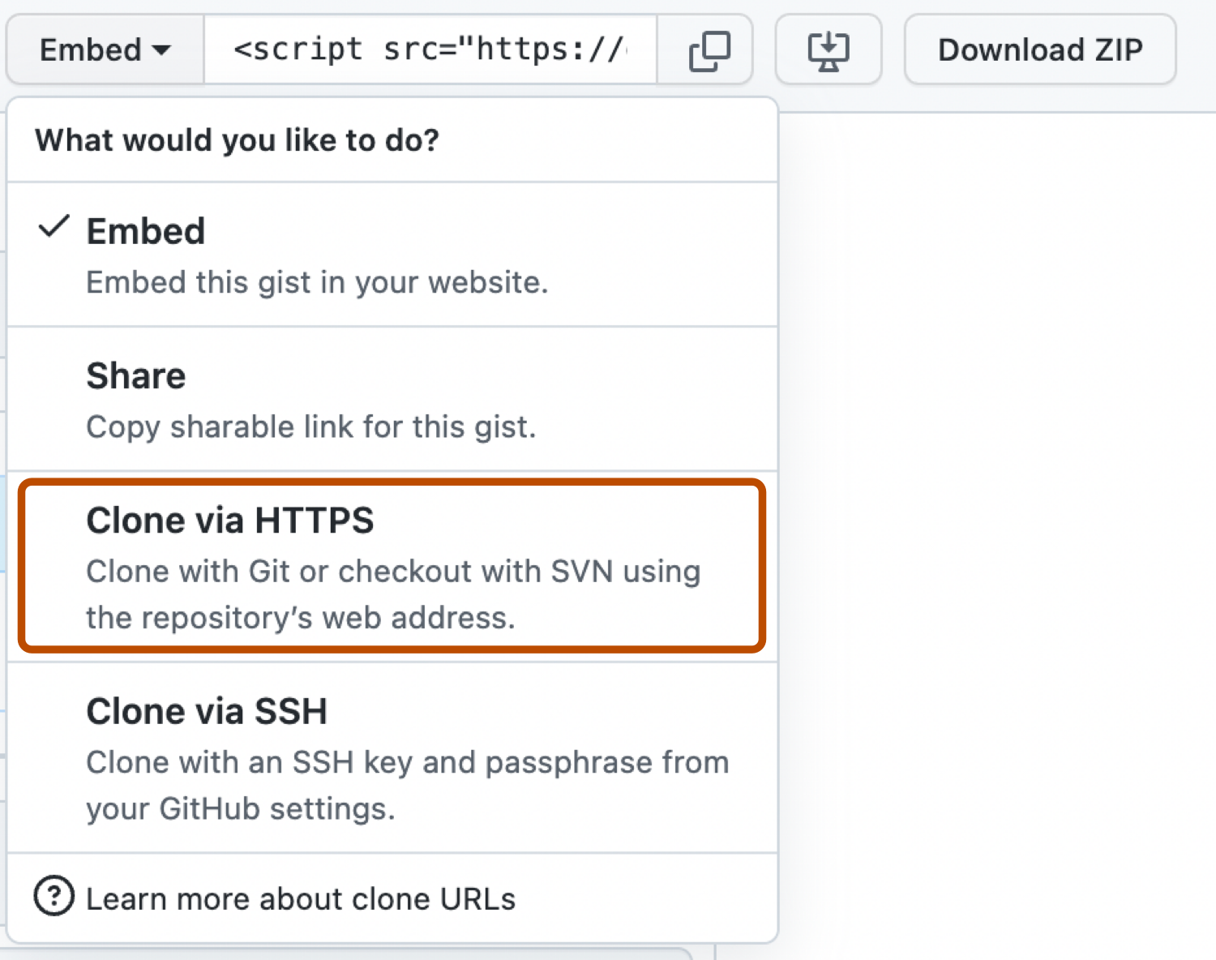Click the GitHub Desktop clone icon
1216x960 pixels.
coord(829,49)
